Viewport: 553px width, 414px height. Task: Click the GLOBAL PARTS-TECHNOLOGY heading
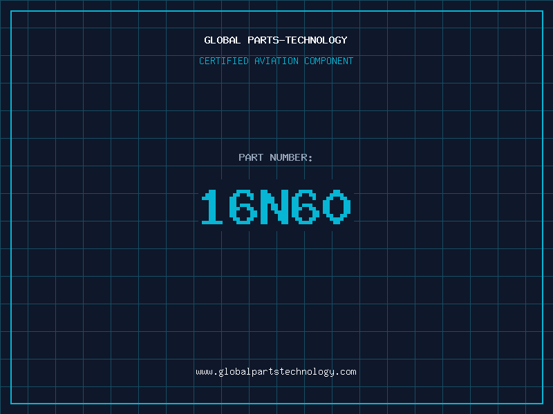[x=276, y=40]
